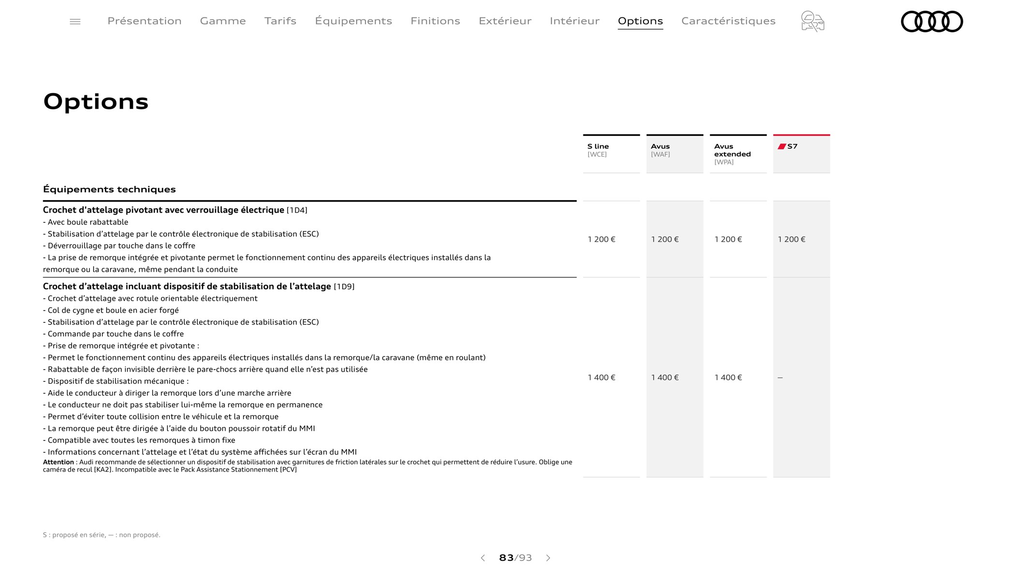Click 'Déverrouillage par touche dans le coffre'
The width and height of the screenshot is (1031, 580).
coord(119,246)
